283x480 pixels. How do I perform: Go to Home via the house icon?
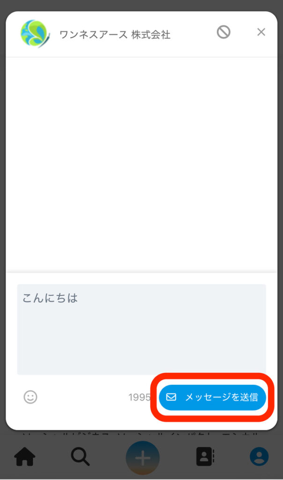pos(25,457)
